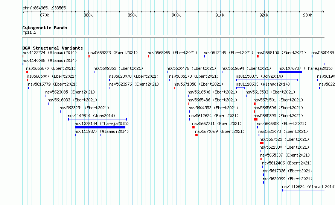Select the nsv5605489 variant label
The image size is (335, 205).
pyautogui.click(x=323, y=53)
